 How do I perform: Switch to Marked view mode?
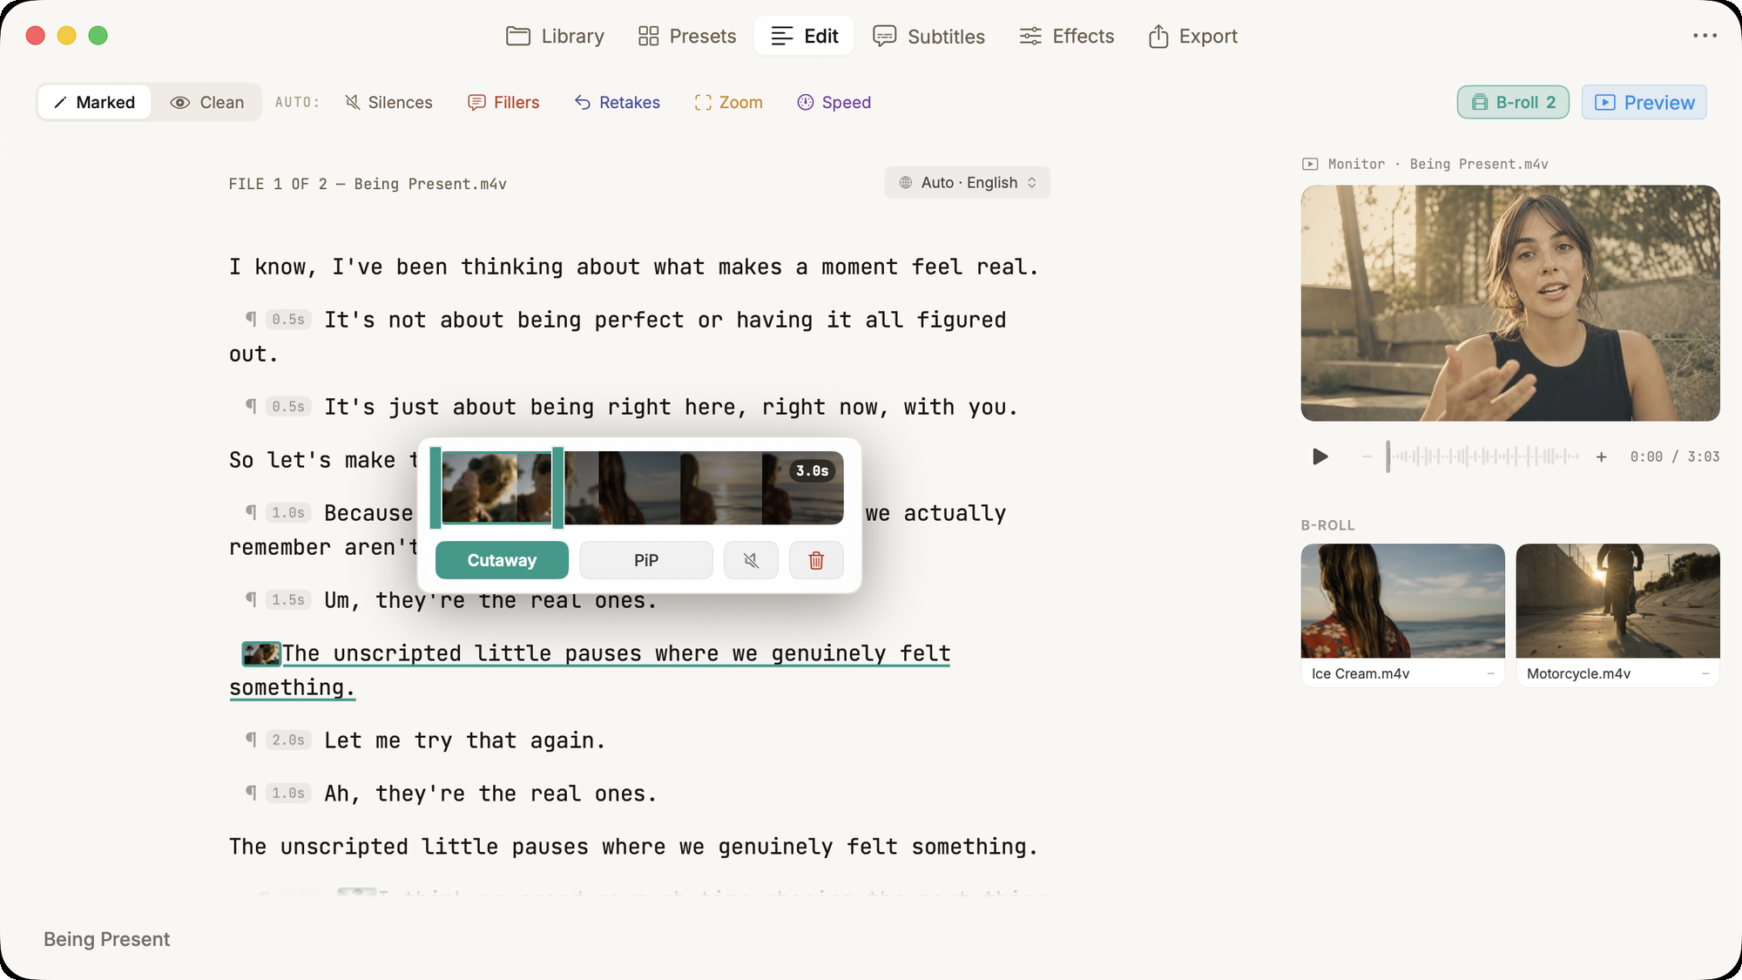[94, 102]
